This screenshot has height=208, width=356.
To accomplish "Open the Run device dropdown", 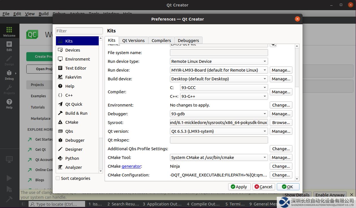I will tap(219, 70).
